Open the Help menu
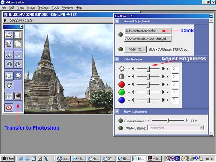Screen dimensions: 216x162 [x=79, y=7]
